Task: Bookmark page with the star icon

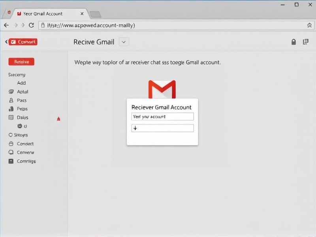Action: click(309, 25)
